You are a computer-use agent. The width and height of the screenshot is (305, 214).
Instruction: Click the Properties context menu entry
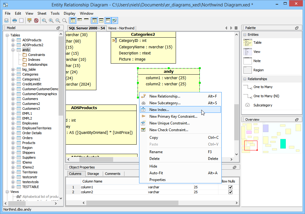(x=157, y=180)
